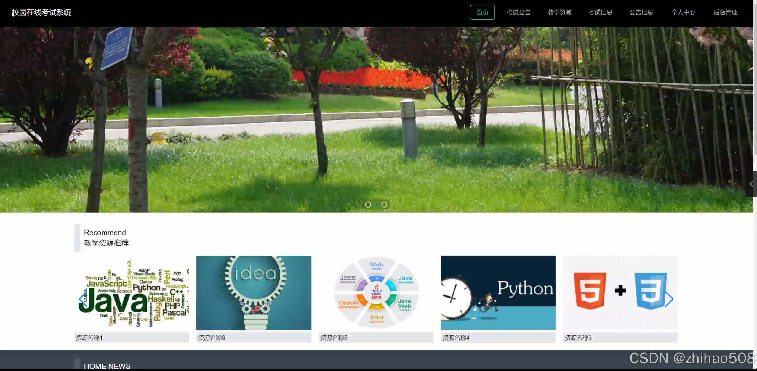Open the Java Web wheel resource image

tap(376, 293)
